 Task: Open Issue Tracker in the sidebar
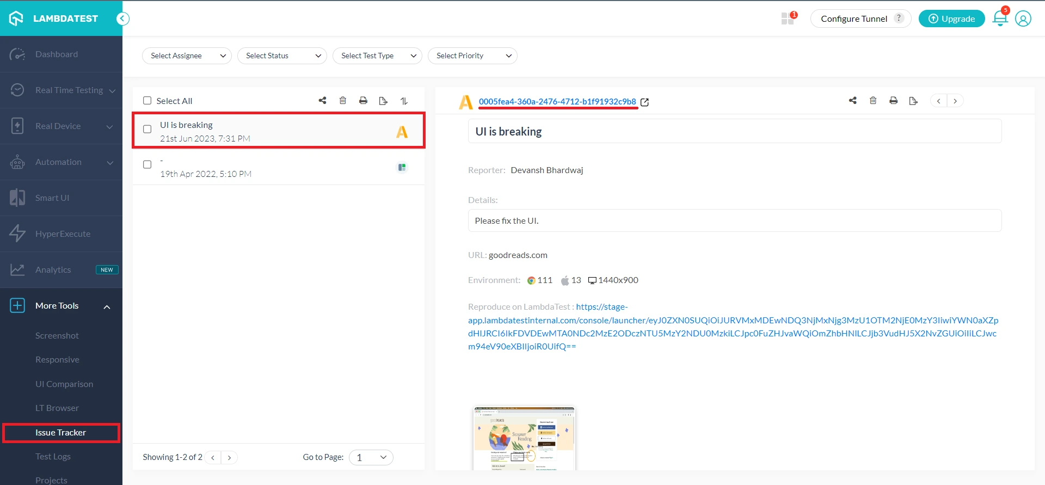point(60,433)
